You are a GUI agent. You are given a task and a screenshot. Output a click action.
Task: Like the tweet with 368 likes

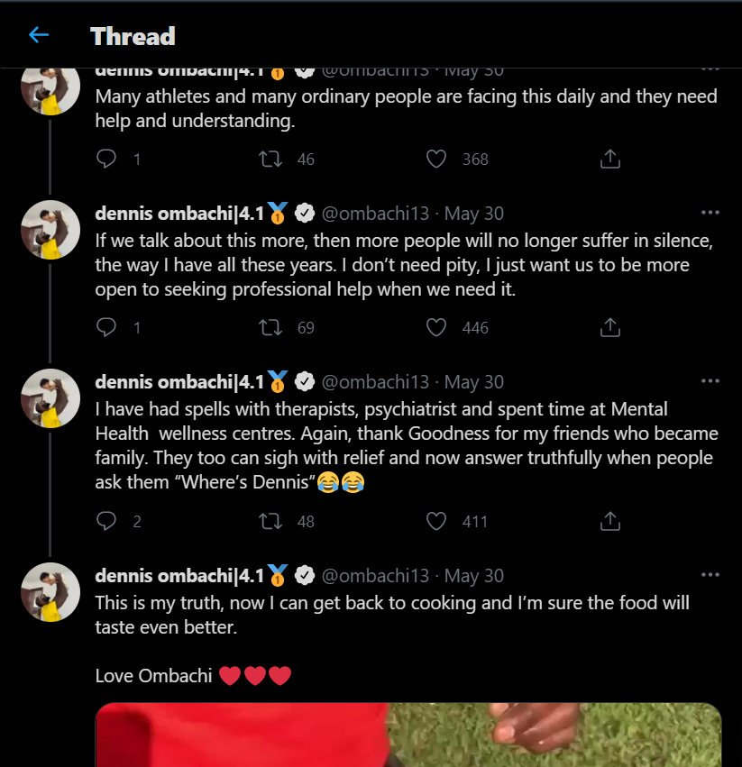(x=436, y=159)
